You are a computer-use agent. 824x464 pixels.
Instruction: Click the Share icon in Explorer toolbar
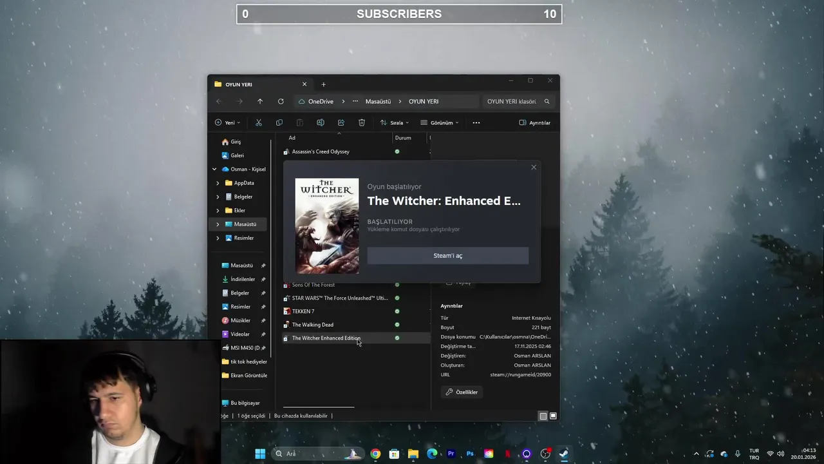click(x=341, y=122)
